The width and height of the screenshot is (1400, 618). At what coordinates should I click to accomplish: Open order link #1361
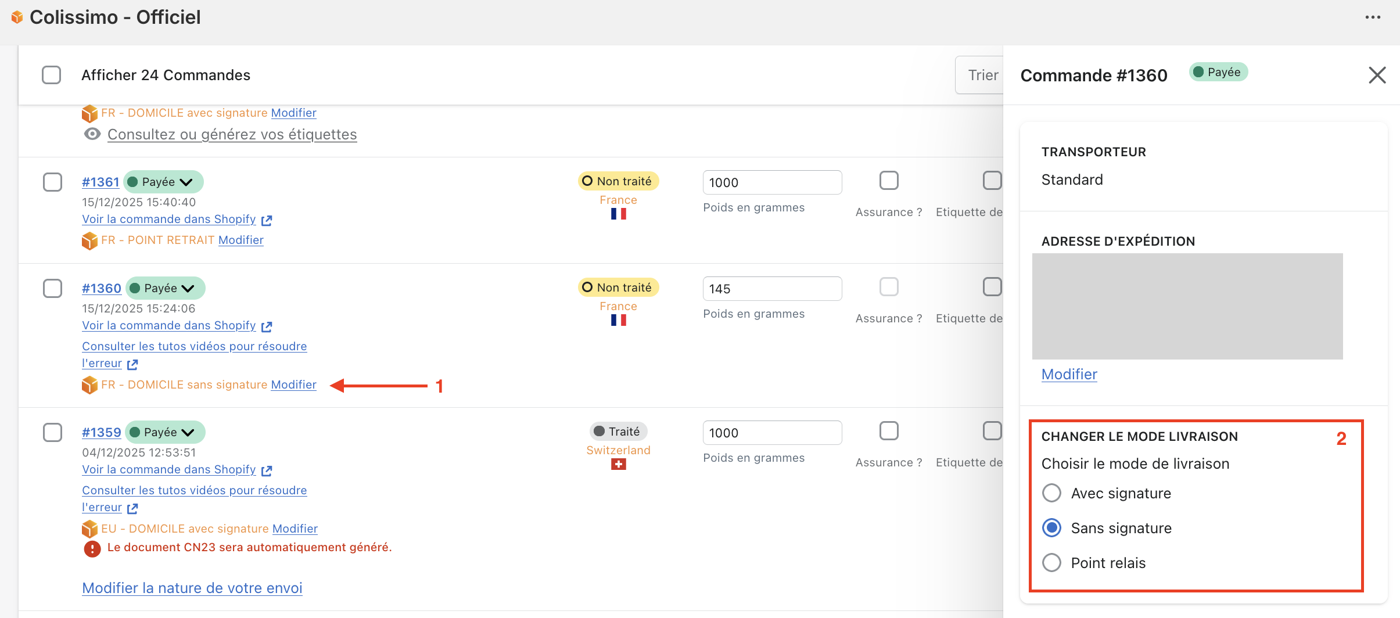coord(100,182)
